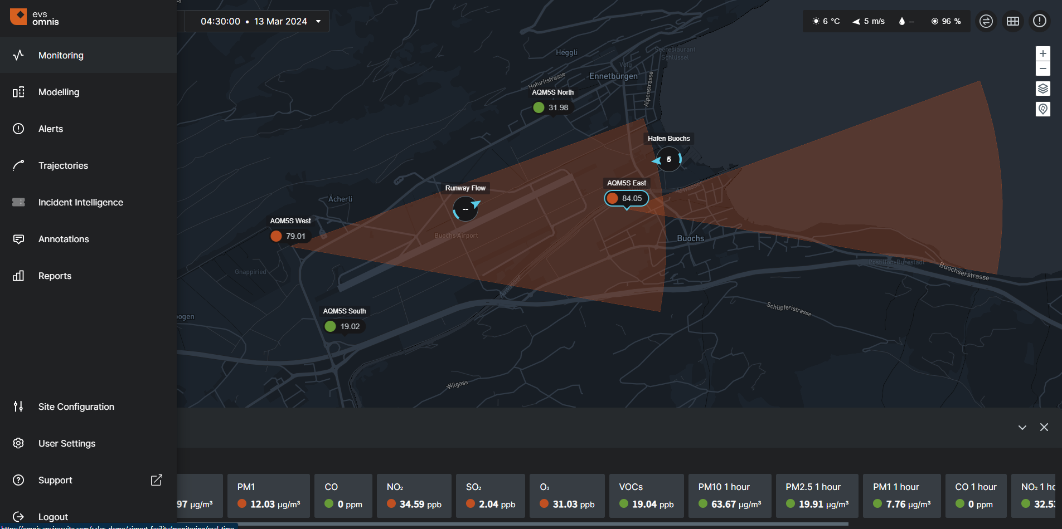Go to Trajectories section

coord(63,165)
